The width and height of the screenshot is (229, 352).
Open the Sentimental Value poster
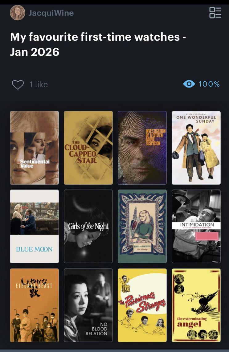[34, 148]
